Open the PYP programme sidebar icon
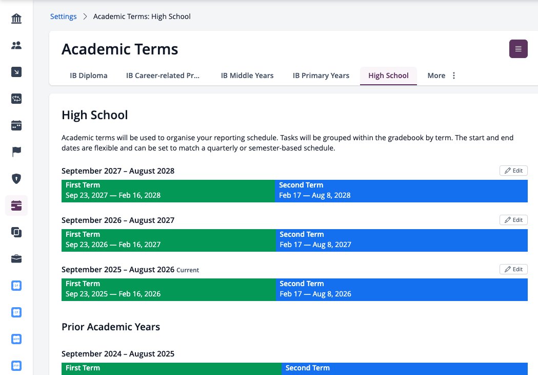 [16, 366]
